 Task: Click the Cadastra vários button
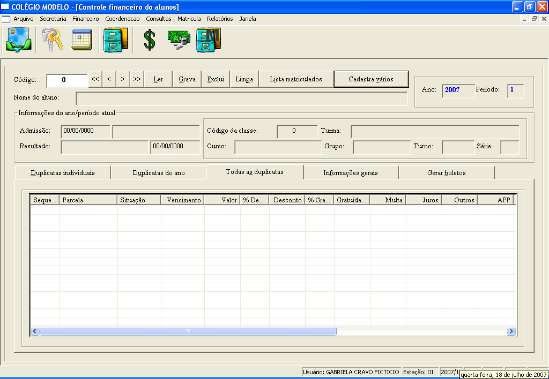tap(371, 79)
